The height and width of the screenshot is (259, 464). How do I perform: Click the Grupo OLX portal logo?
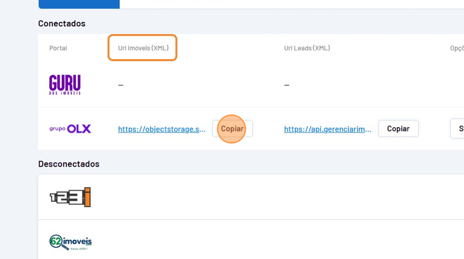pyautogui.click(x=70, y=129)
